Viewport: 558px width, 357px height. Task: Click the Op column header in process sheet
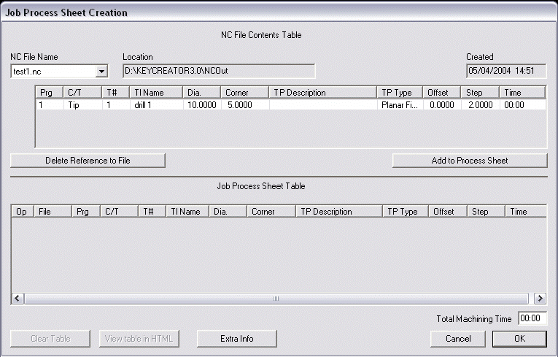click(23, 212)
